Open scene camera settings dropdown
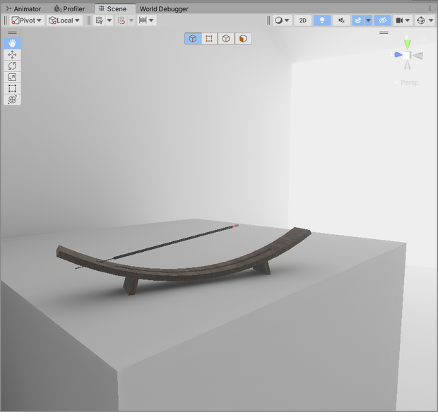 point(403,20)
